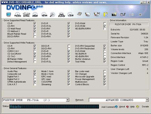Toggle Buffer Underun checkbox
This screenshot has width=151, height=114.
(x=105, y=59)
